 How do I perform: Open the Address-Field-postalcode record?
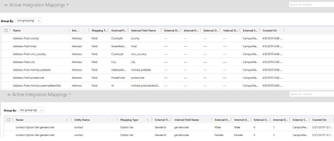[28, 78]
